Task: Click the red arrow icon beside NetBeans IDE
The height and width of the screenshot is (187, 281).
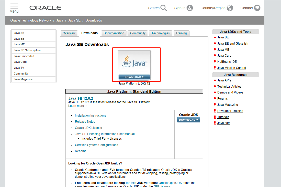Action: tap(215, 62)
